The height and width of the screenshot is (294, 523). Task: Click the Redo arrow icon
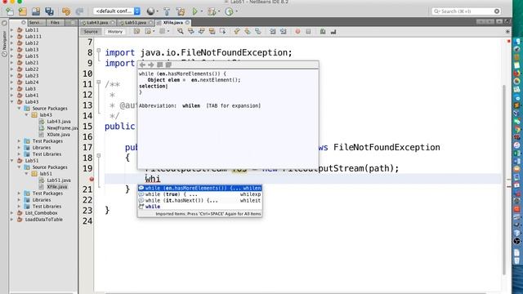tap(79, 11)
